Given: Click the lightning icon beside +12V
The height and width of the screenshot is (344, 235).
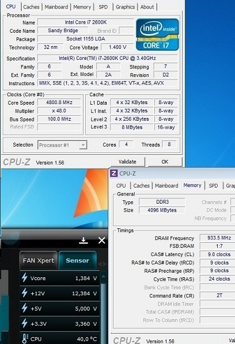Looking at the screenshot, I should 24,293.
